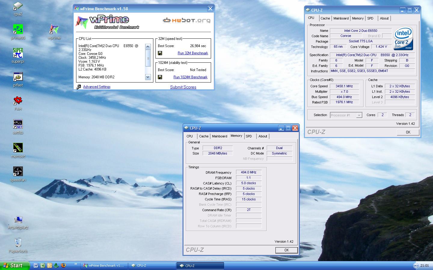433x270 pixels.
Task: Open the superpi desktop icon
Action: [x=18, y=56]
